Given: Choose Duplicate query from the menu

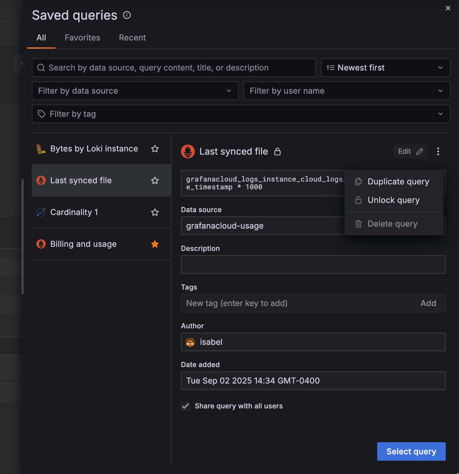Looking at the screenshot, I should pyautogui.click(x=398, y=182).
